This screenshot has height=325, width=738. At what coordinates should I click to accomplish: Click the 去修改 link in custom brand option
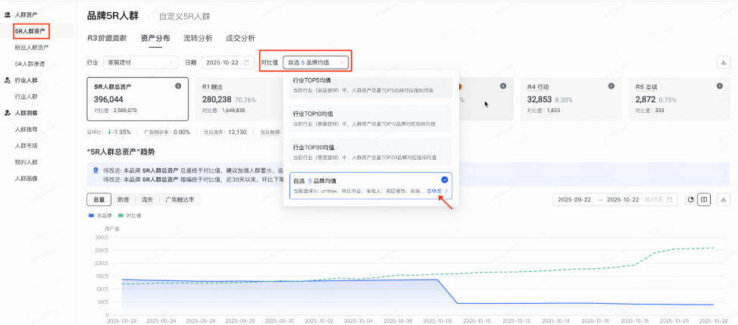click(x=434, y=192)
